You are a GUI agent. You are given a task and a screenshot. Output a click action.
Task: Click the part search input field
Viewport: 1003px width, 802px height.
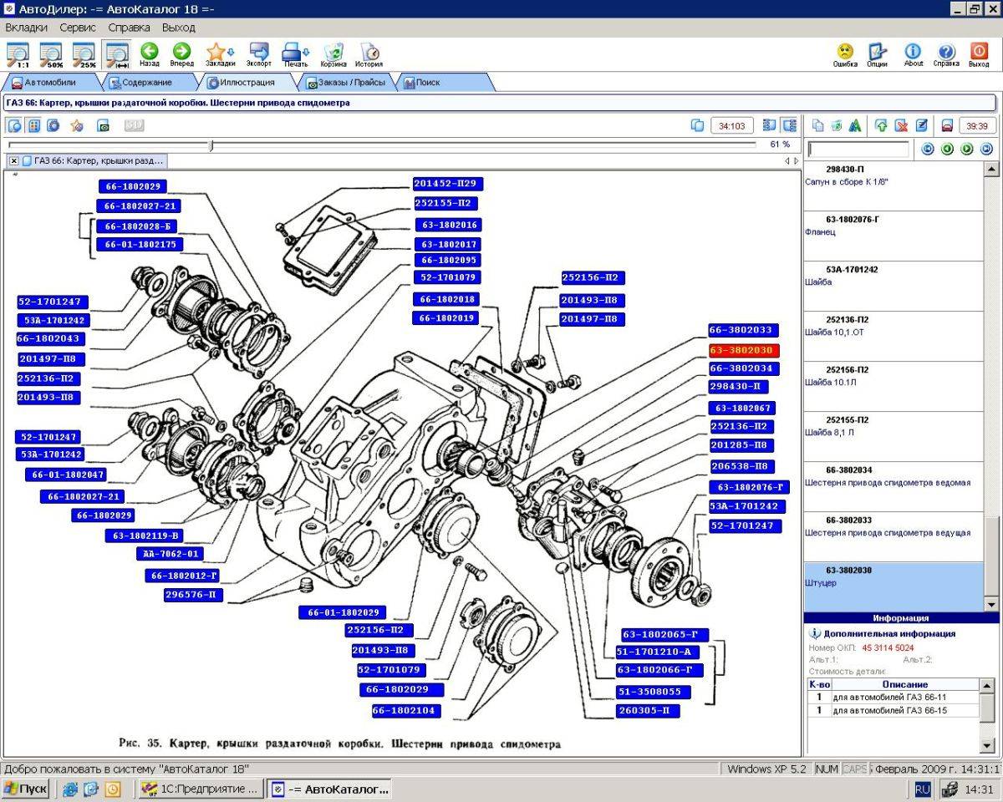click(858, 149)
